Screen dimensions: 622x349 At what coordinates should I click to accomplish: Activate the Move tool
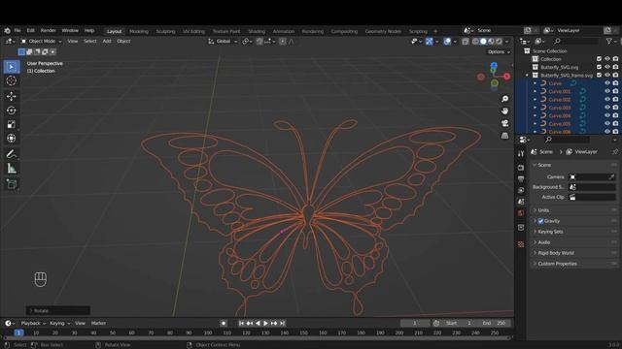11,96
